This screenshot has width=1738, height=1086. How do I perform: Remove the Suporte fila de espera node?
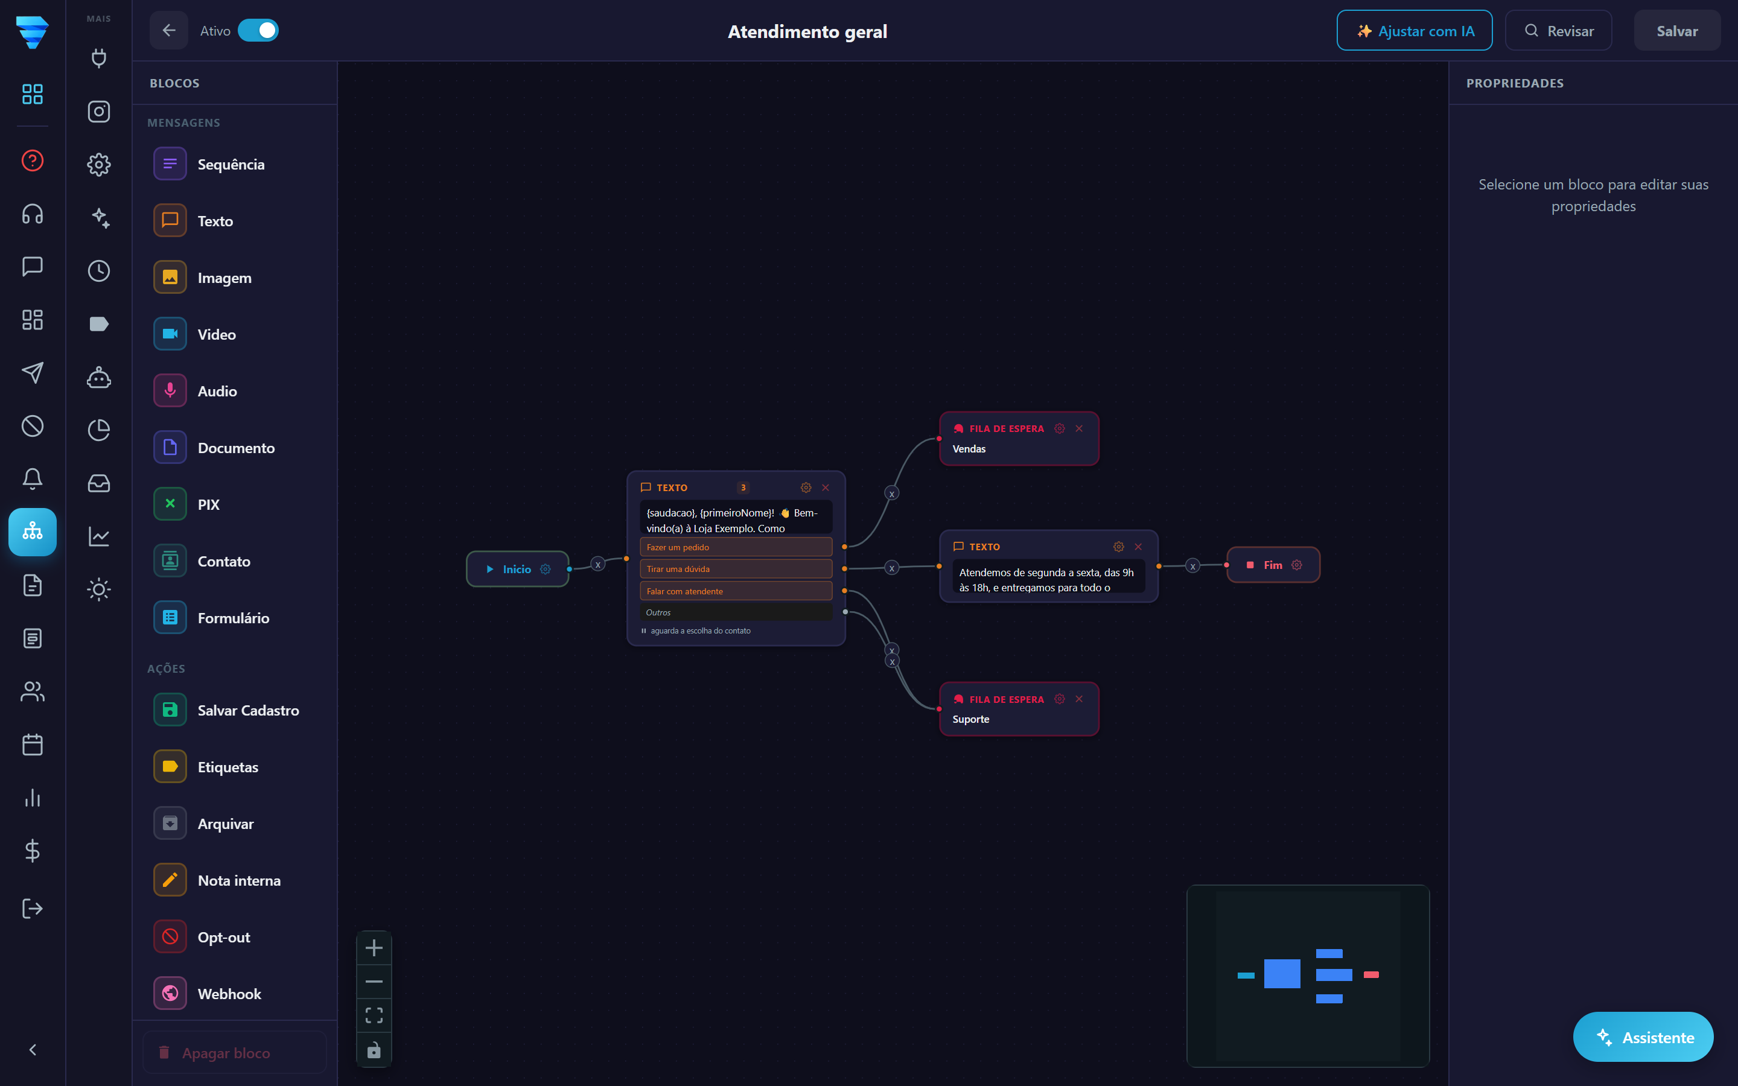[x=1079, y=699]
